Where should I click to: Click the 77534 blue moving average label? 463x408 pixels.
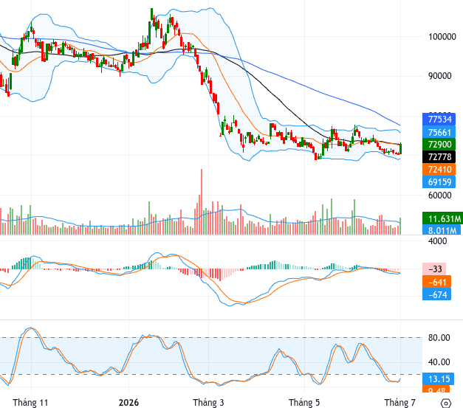(x=439, y=120)
